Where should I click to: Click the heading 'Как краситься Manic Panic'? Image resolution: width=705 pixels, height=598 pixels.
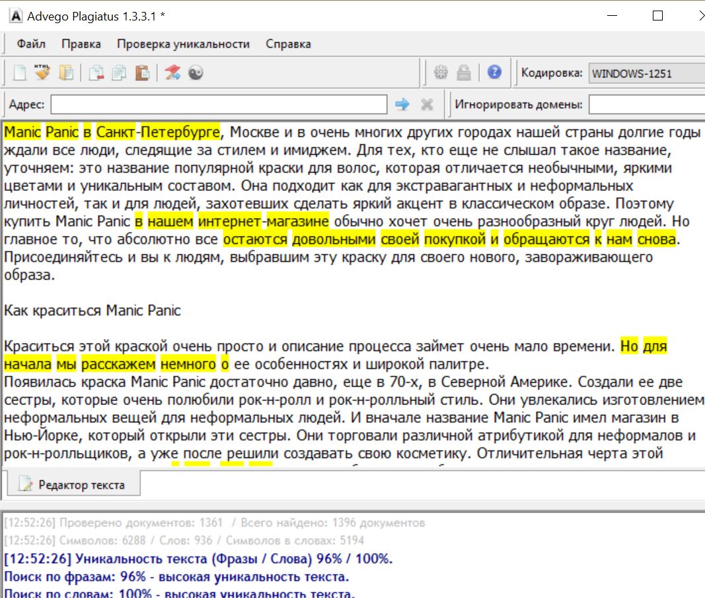[92, 311]
